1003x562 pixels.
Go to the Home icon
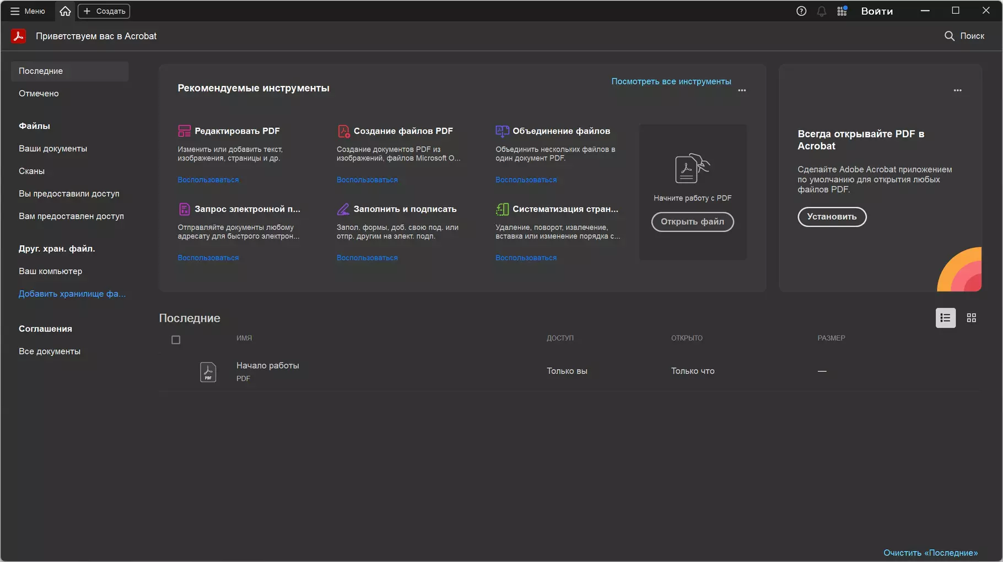tap(65, 11)
